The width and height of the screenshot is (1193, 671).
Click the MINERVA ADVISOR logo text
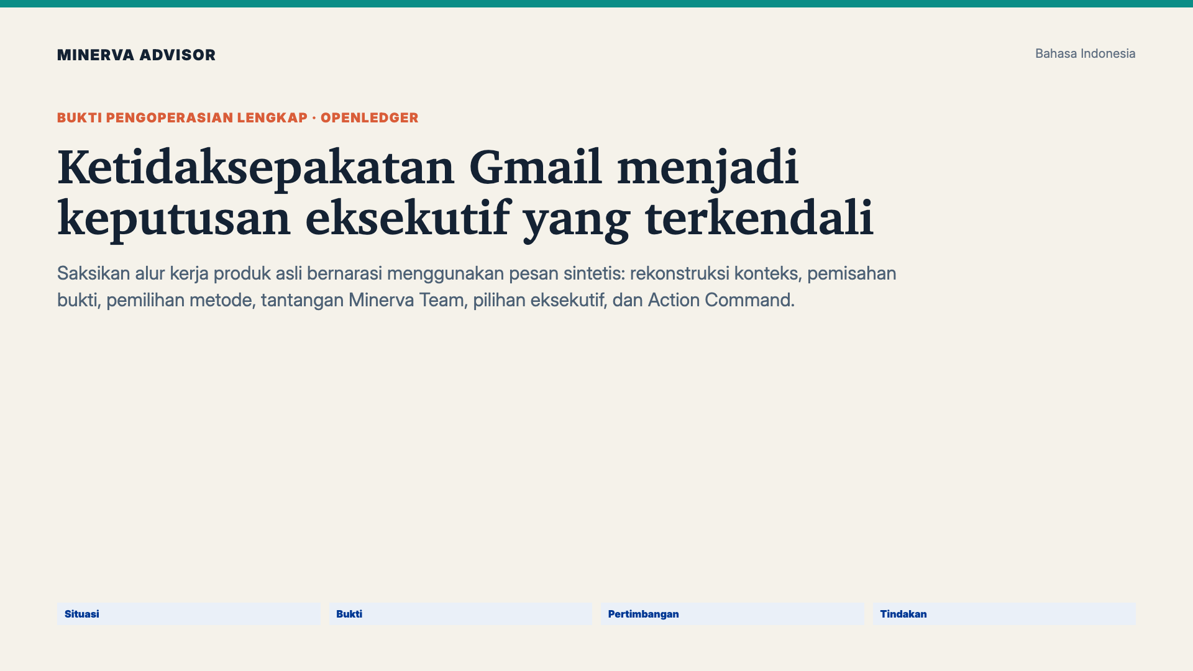136,55
